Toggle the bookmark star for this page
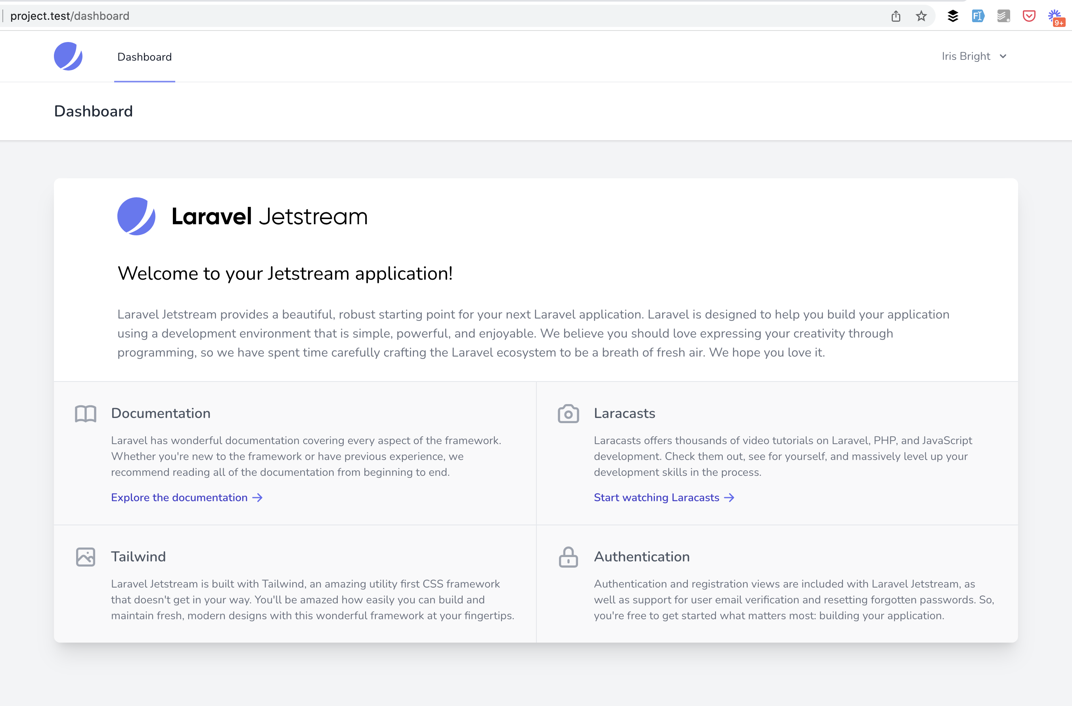Image resolution: width=1072 pixels, height=706 pixels. (921, 16)
